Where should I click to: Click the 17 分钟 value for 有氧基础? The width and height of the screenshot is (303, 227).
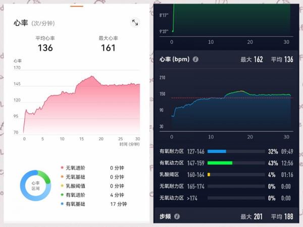(119, 204)
